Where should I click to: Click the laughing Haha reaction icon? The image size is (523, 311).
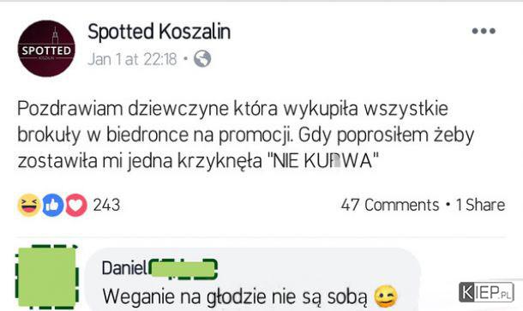29,205
